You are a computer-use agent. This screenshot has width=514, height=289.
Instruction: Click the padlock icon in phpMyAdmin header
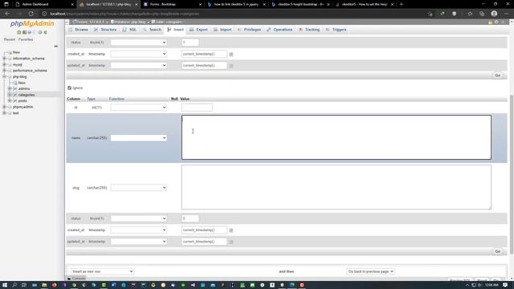point(490,22)
